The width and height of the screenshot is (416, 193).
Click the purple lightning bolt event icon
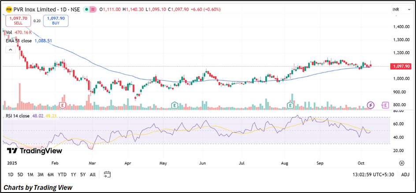pos(371,105)
